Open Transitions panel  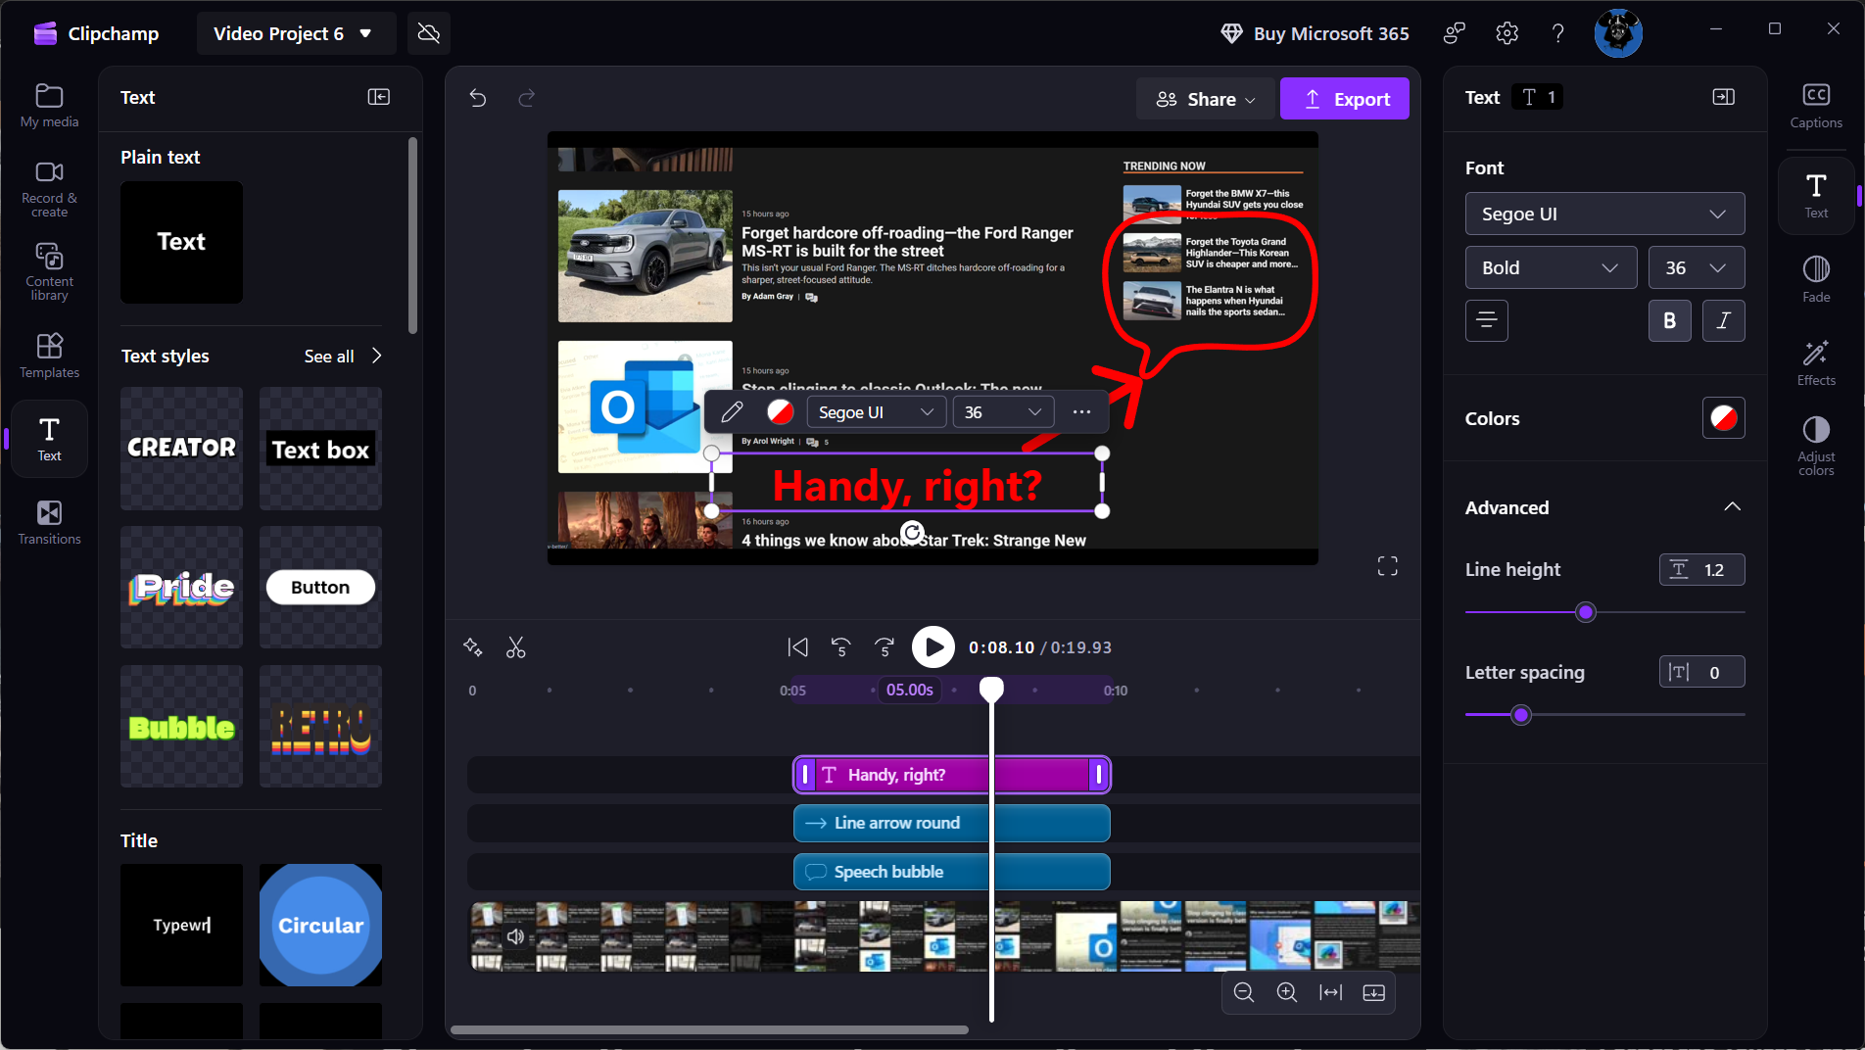pyautogui.click(x=49, y=522)
